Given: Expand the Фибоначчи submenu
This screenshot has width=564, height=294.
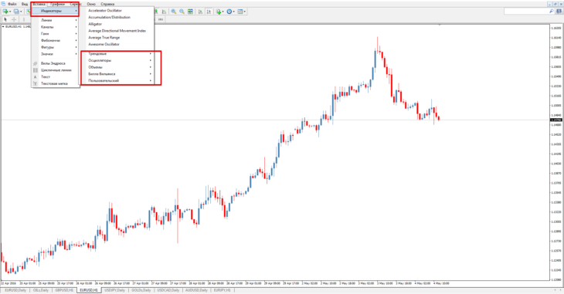Looking at the screenshot, I should [x=55, y=41].
